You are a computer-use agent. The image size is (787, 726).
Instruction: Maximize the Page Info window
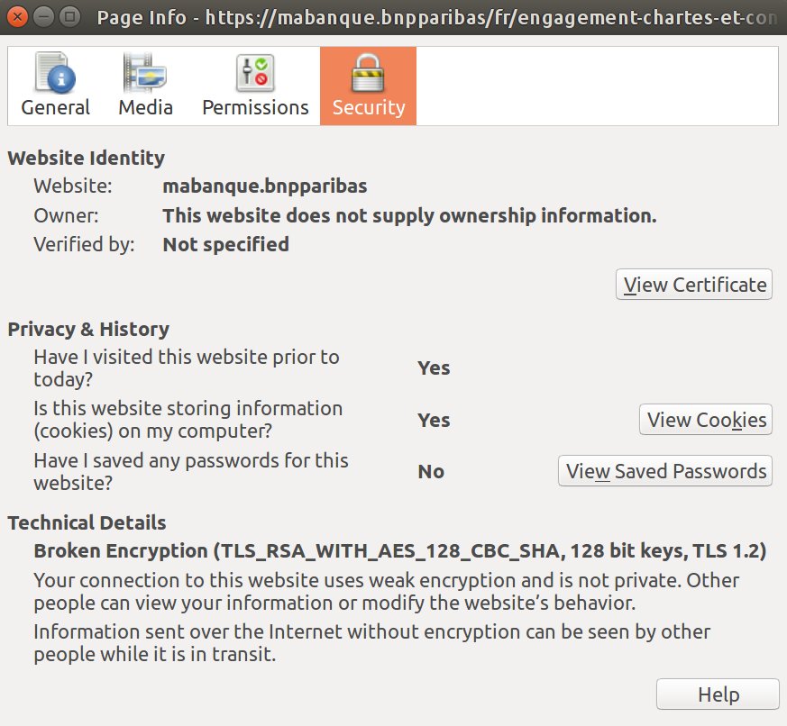69,17
